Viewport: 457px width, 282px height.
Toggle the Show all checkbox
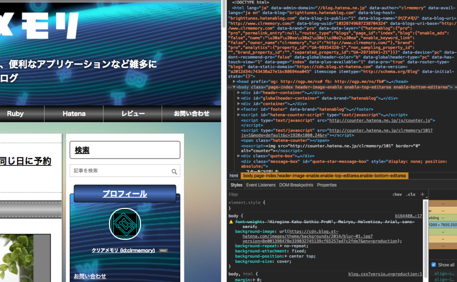tap(434, 265)
